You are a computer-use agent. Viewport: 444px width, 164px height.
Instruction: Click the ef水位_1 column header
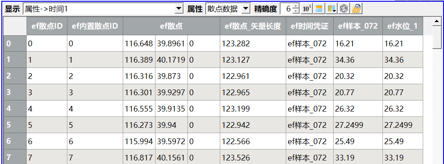403,26
